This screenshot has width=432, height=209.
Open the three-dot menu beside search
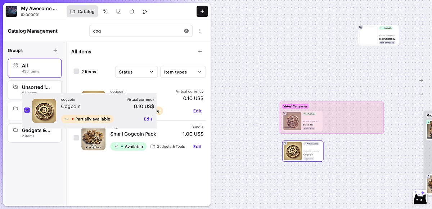tap(200, 31)
